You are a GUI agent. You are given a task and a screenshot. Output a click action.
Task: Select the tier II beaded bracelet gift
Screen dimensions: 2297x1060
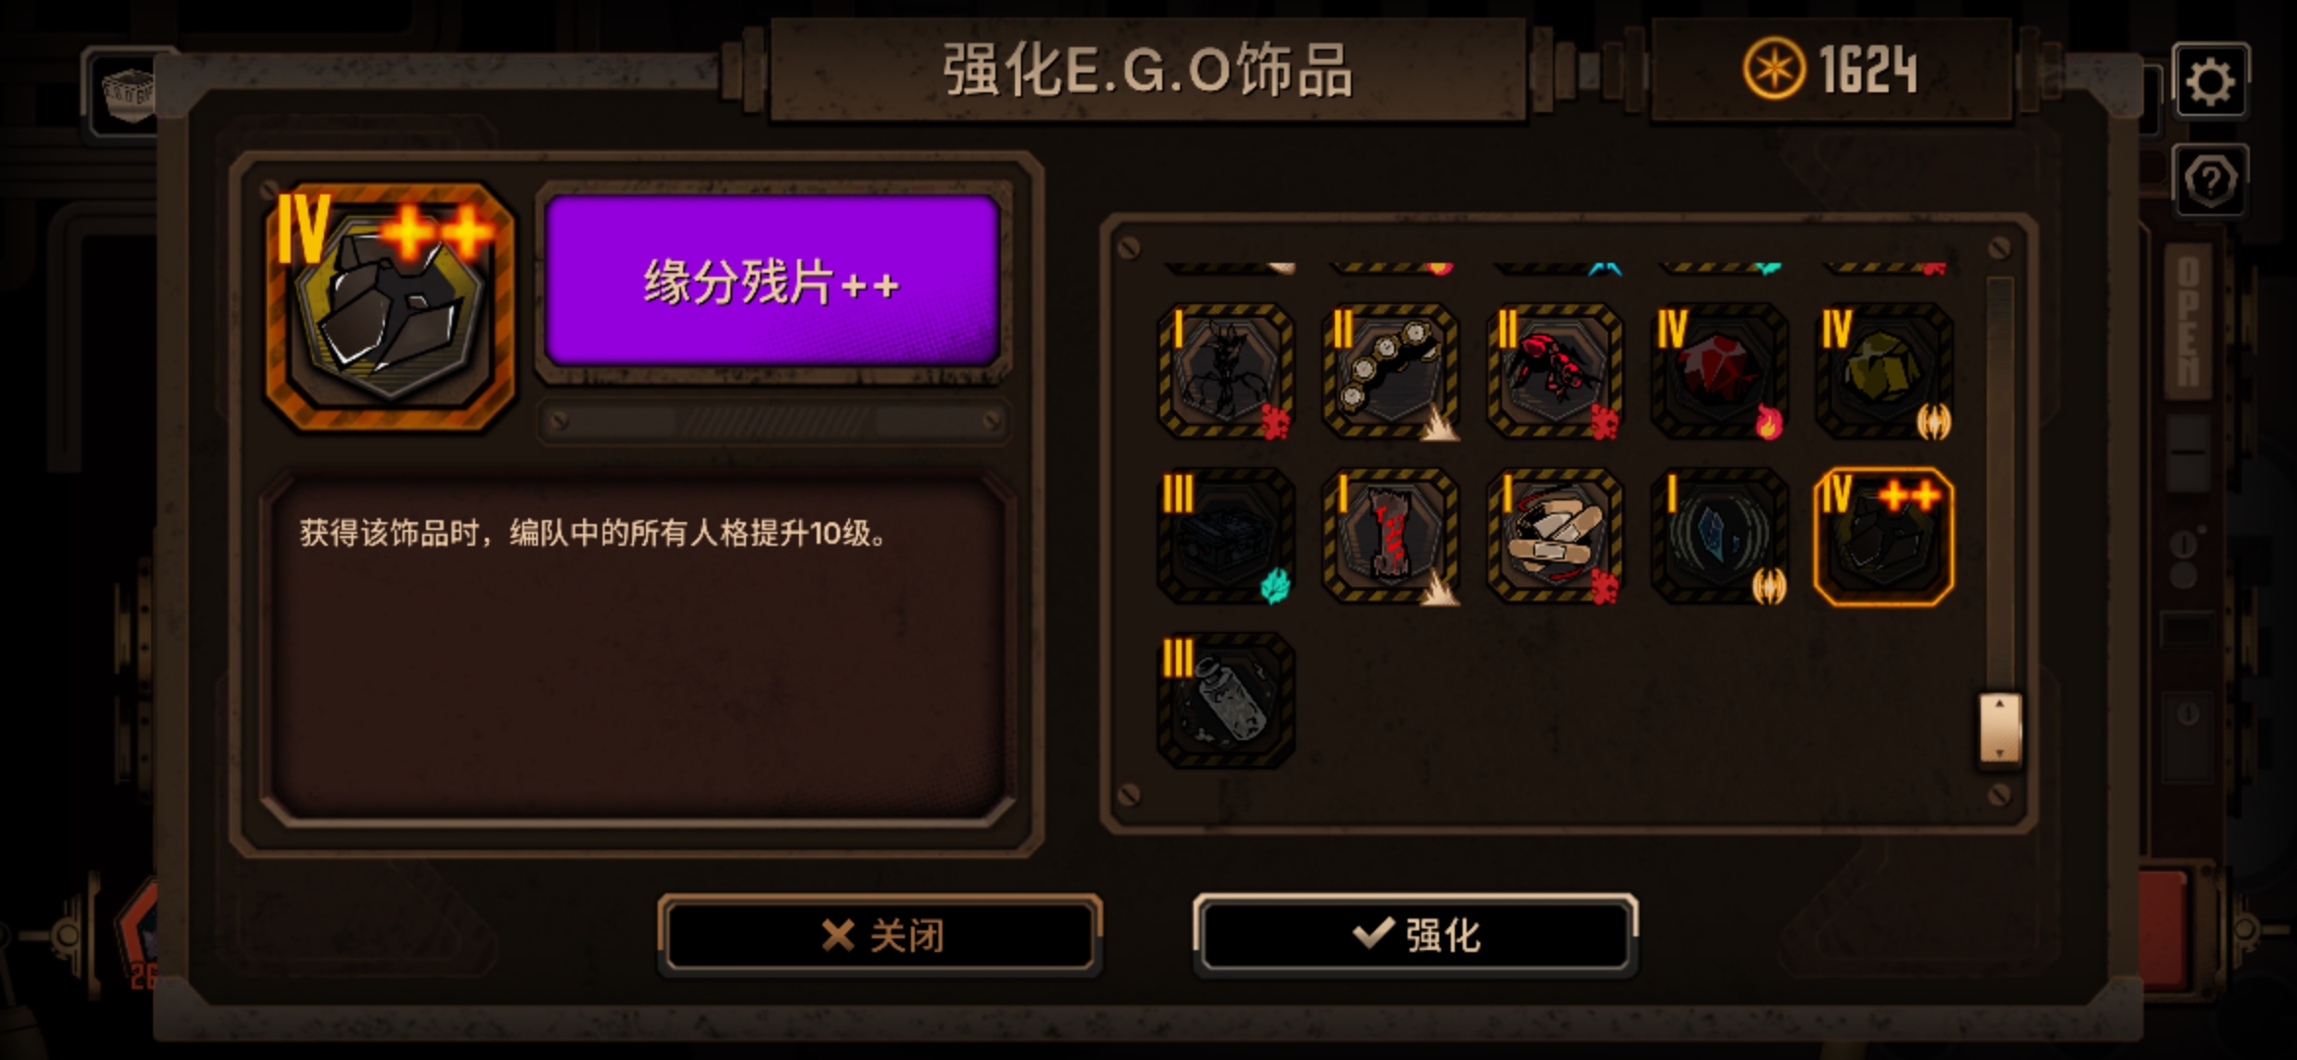(x=1390, y=371)
